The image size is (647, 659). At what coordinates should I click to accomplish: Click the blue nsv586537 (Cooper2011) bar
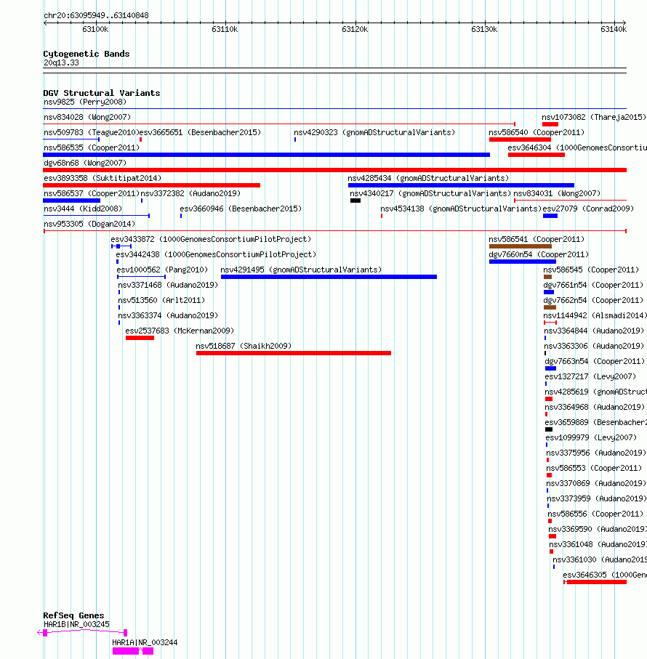point(71,201)
